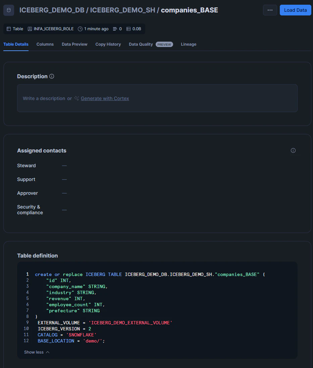Click the Steward contact value dash
Image resolution: width=313 pixels, height=368 pixels.
pos(64,166)
